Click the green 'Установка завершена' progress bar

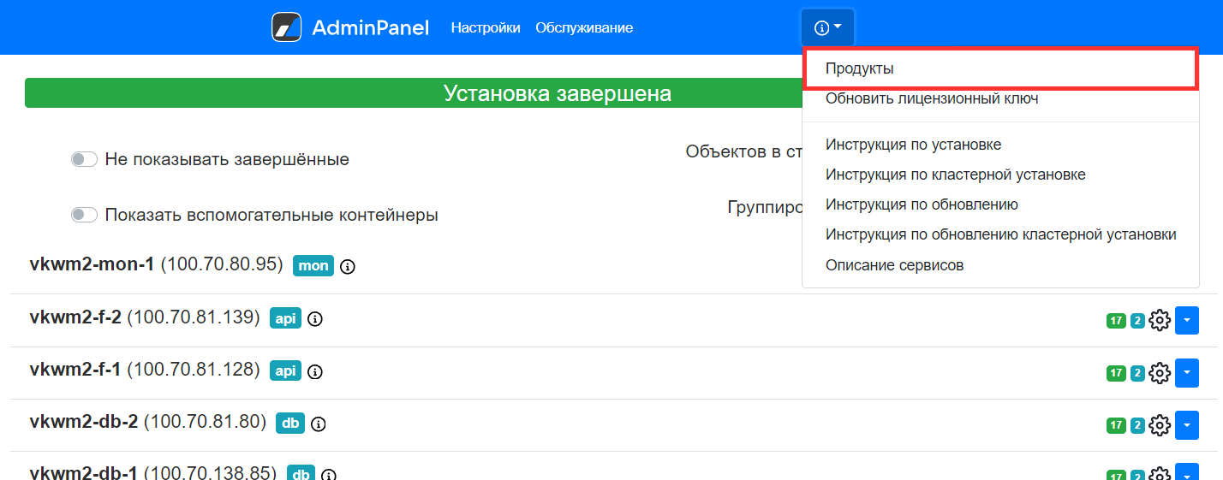[x=411, y=93]
